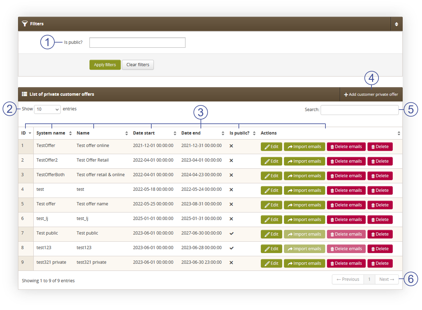The width and height of the screenshot is (422, 310).
Task: Sort by the Actions column
Action: click(330, 133)
